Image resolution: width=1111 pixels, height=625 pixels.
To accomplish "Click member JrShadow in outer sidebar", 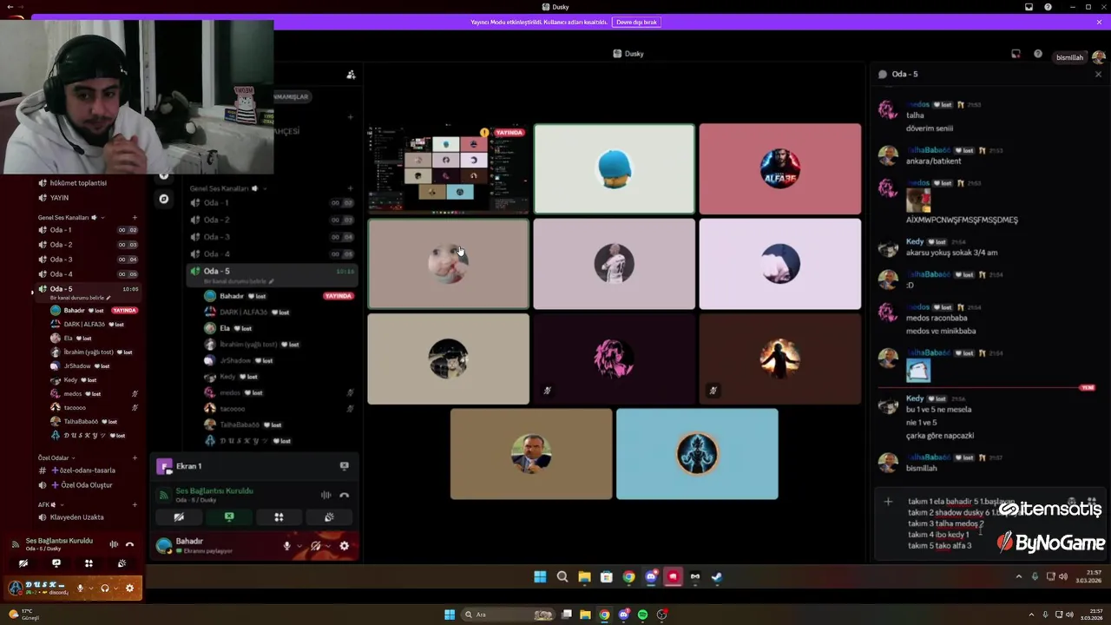I will [x=80, y=366].
